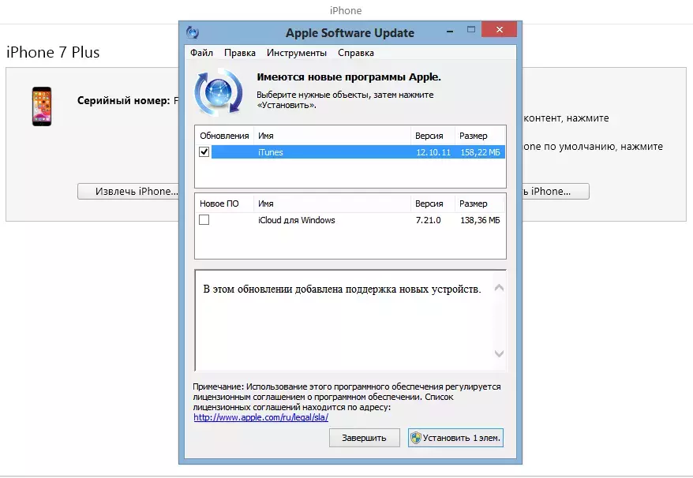
Task: Click Извлечь iPhone... button in iTunes window
Action: click(x=128, y=192)
